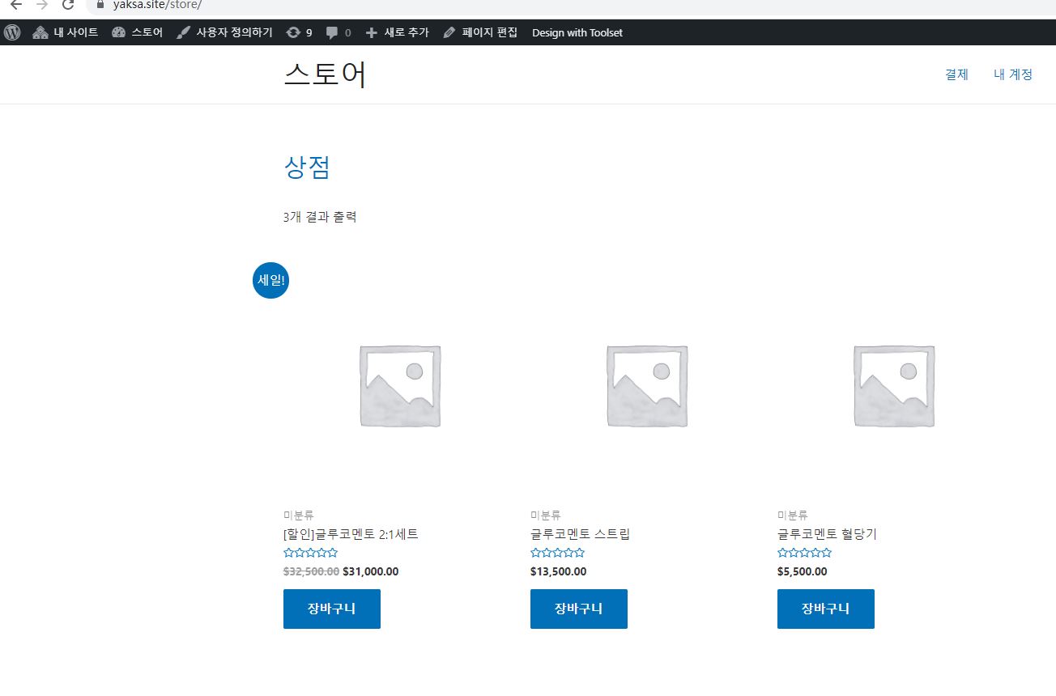
Task: Click the padlock site info icon
Action: [100, 4]
